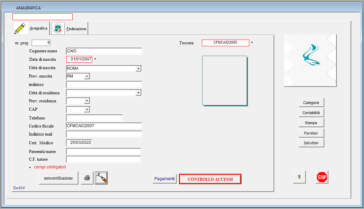The width and height of the screenshot is (364, 209).
Task: Expand the Prov. residenza dropdown arrow
Action: click(87, 101)
